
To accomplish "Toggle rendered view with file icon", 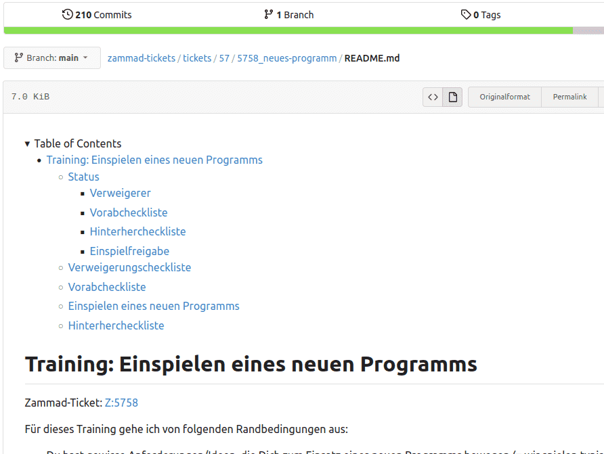I will 452,97.
